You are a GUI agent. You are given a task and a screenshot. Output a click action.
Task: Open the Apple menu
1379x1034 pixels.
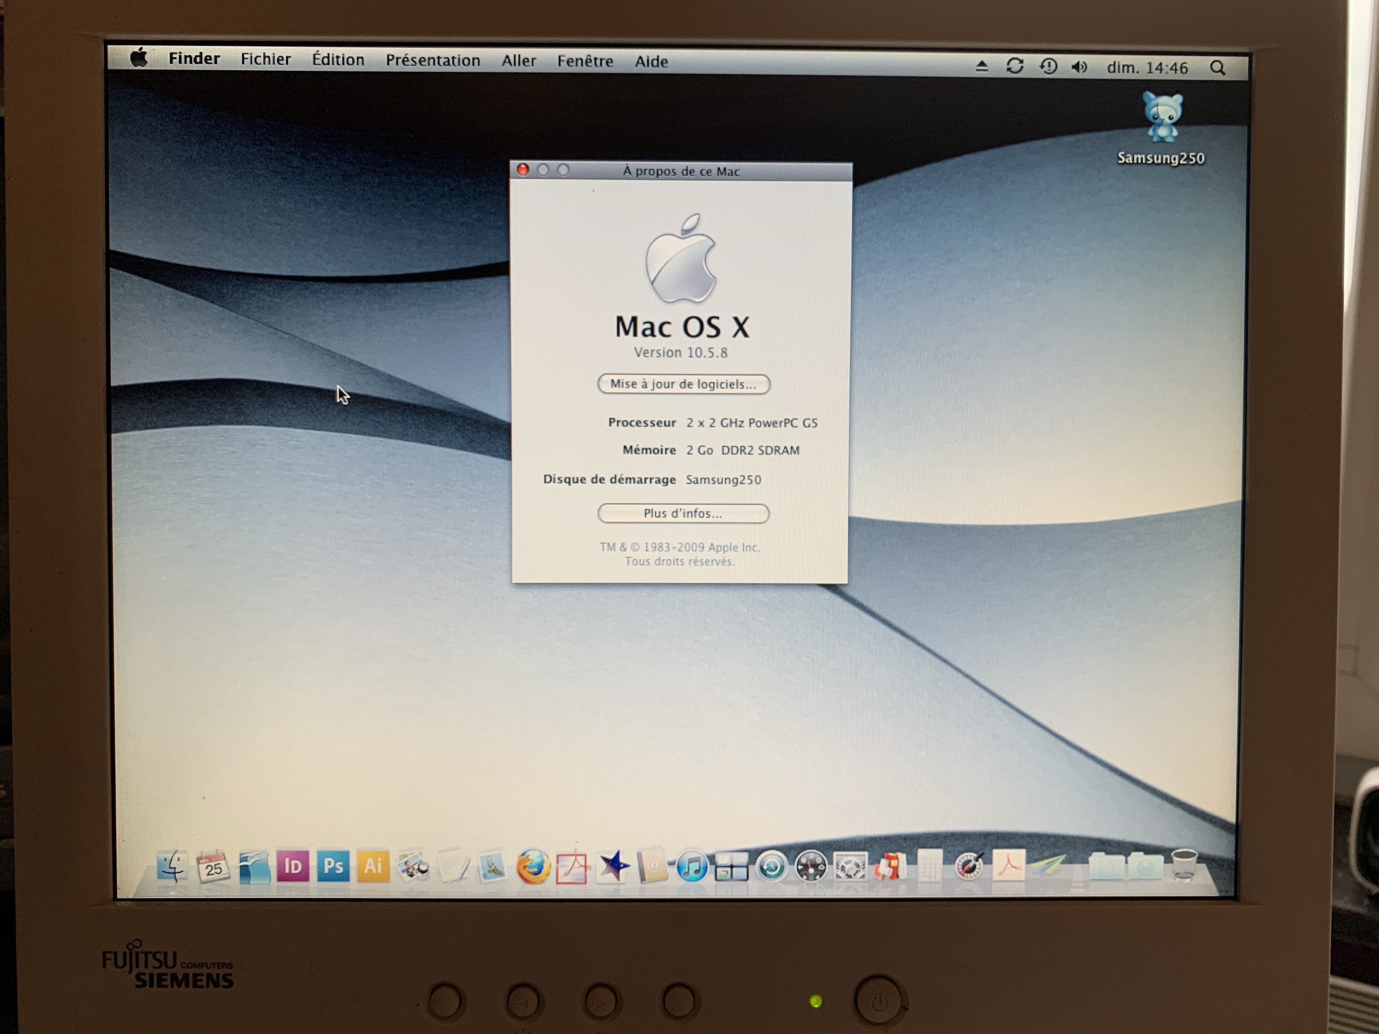139,57
